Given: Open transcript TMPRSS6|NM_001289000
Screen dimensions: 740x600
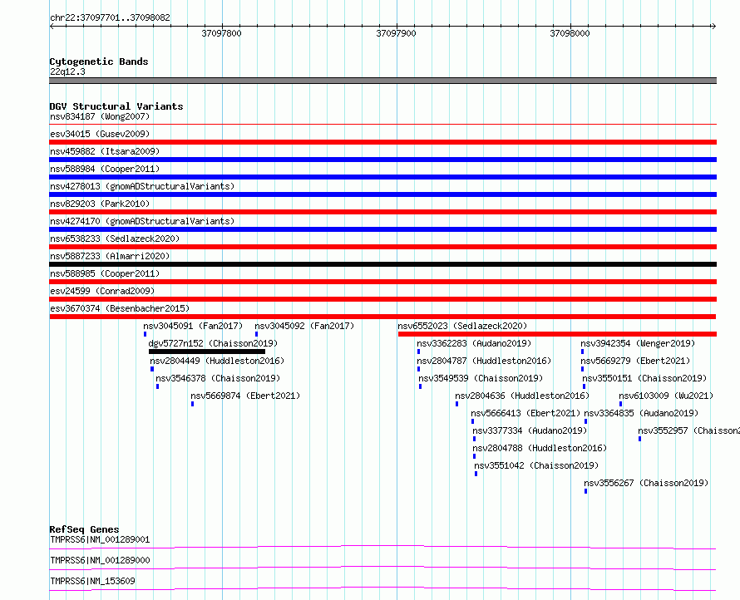Looking at the screenshot, I should pos(100,560).
